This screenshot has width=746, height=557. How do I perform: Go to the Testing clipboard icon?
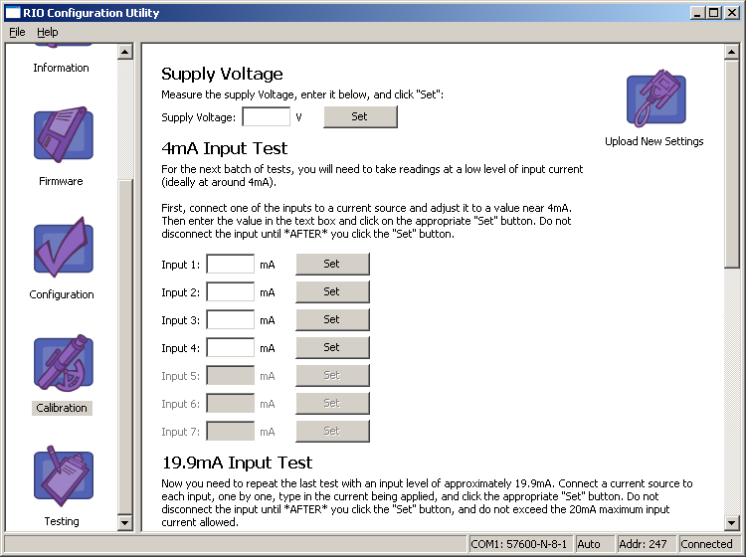click(63, 476)
